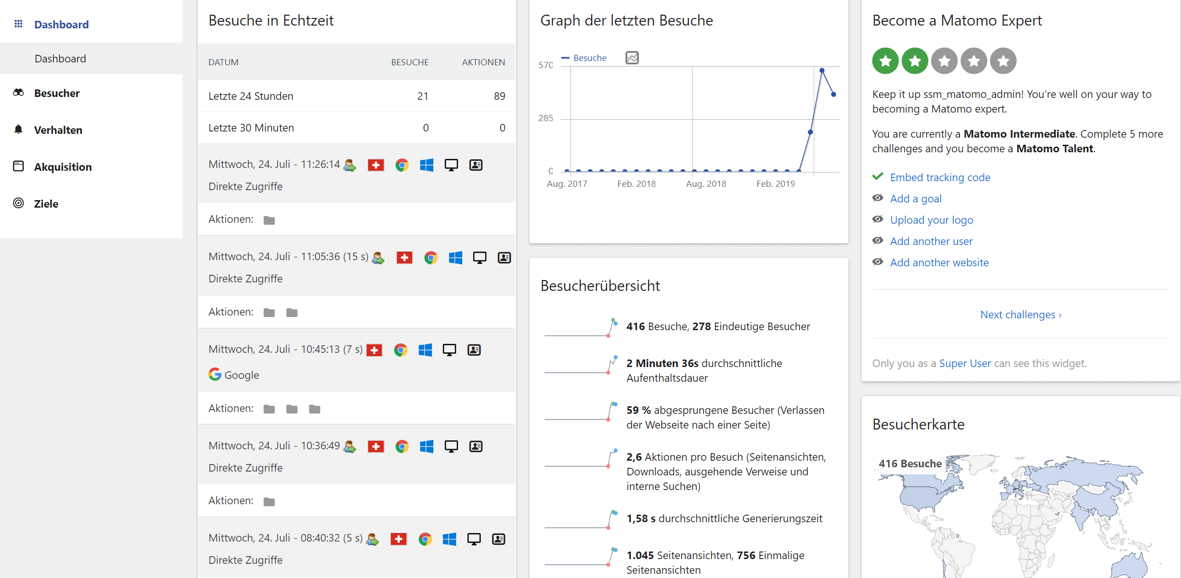Click returning visitor icon on 08:40:32 visit
This screenshot has width=1181, height=578.
tap(372, 539)
